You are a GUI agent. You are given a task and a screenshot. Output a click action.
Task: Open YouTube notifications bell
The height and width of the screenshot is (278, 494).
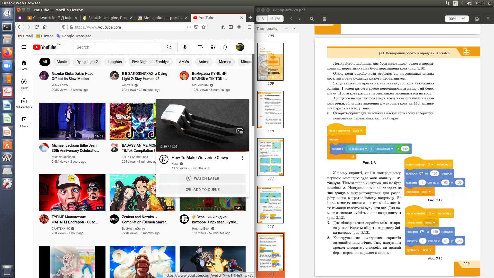(x=225, y=47)
